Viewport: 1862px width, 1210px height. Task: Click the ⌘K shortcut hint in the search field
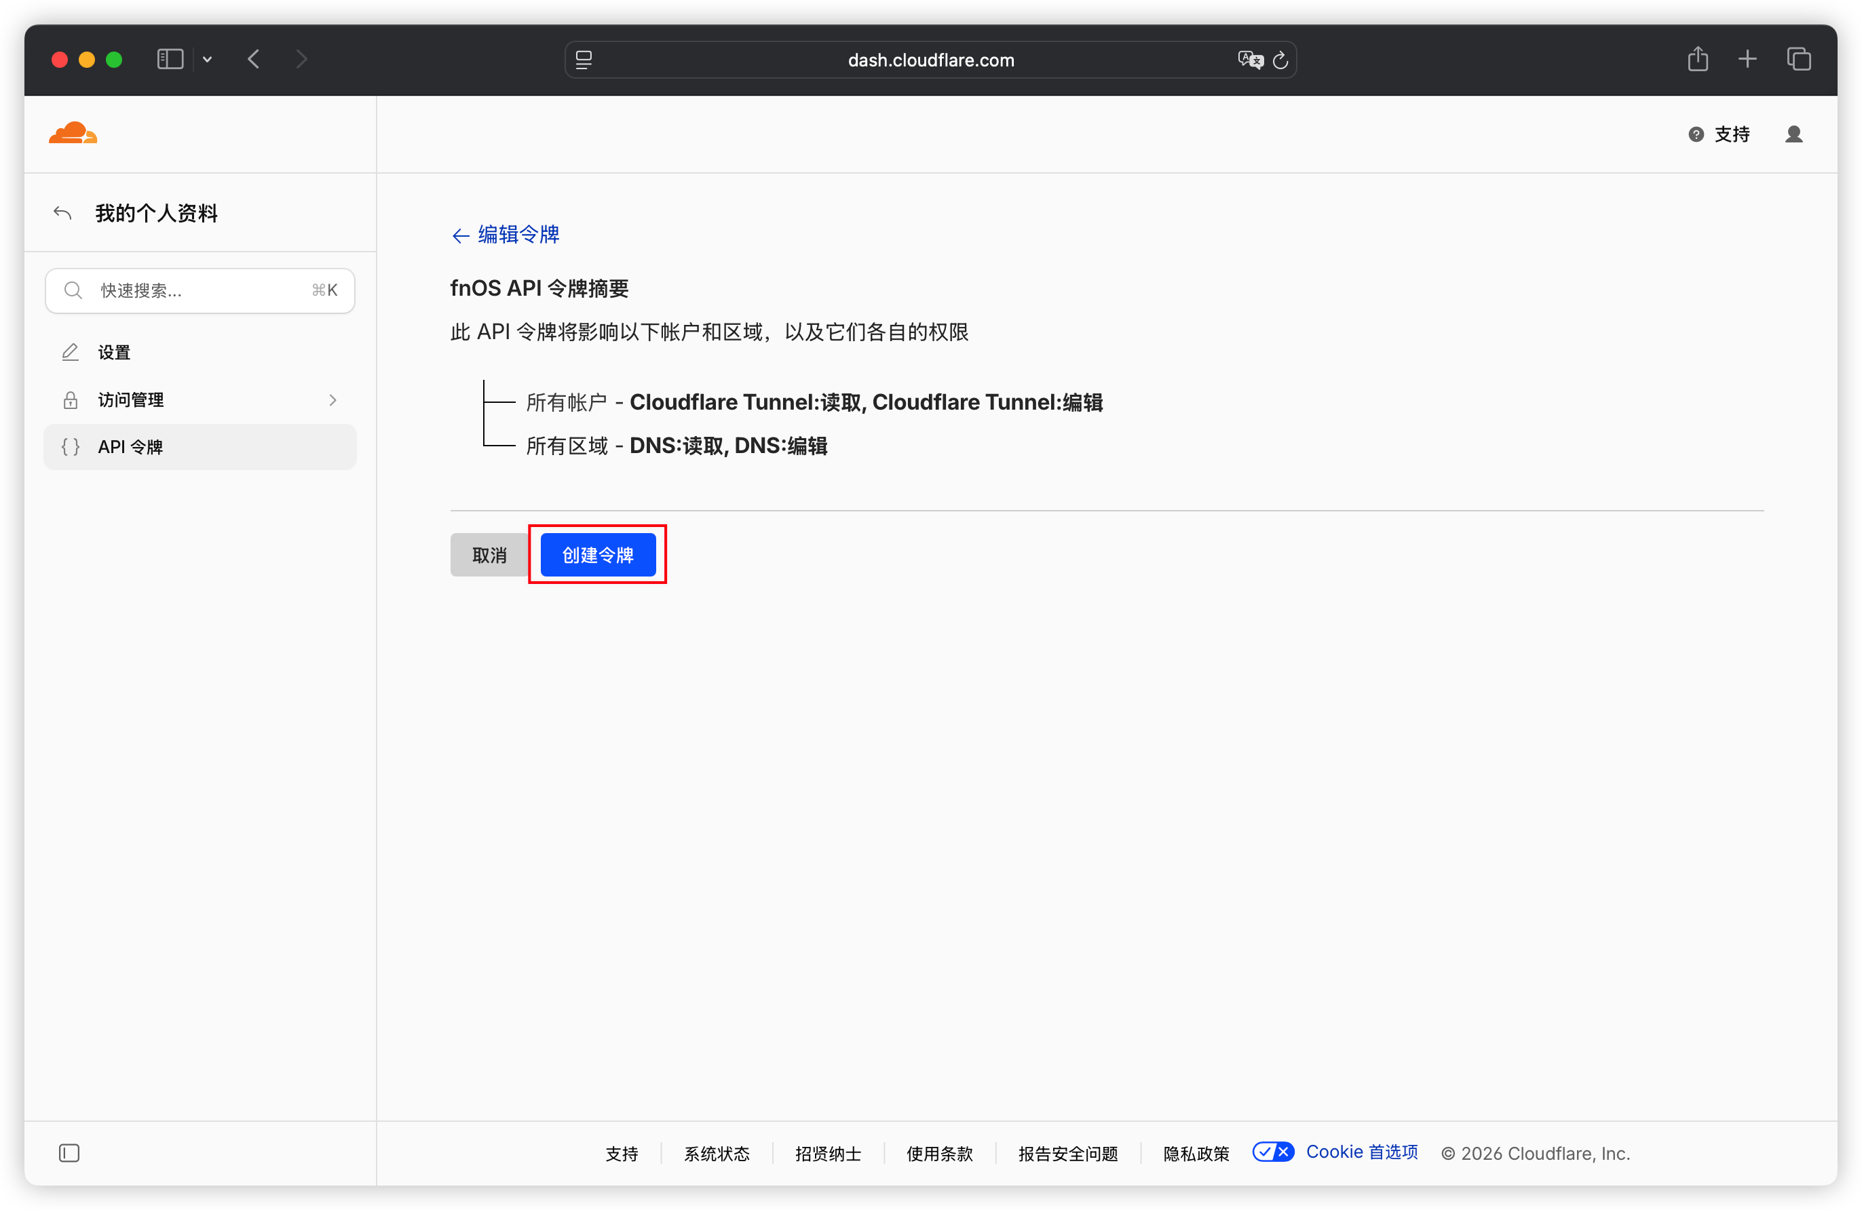click(x=324, y=290)
